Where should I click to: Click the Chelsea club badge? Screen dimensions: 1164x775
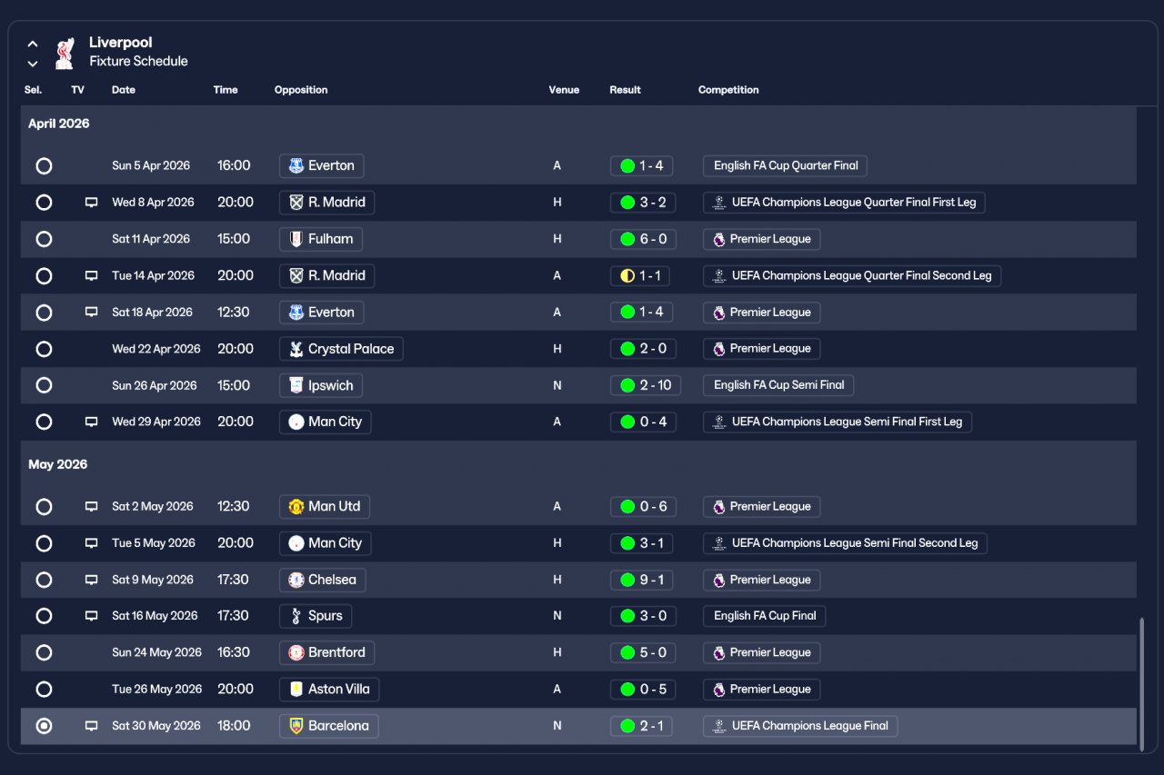296,580
